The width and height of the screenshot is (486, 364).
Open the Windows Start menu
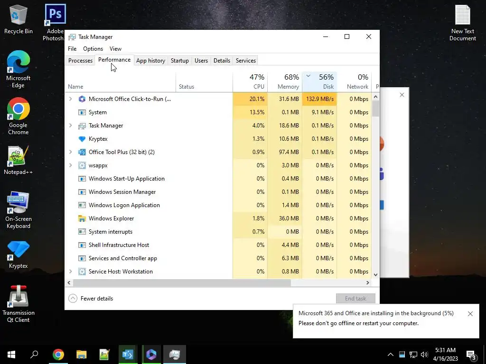point(11,355)
